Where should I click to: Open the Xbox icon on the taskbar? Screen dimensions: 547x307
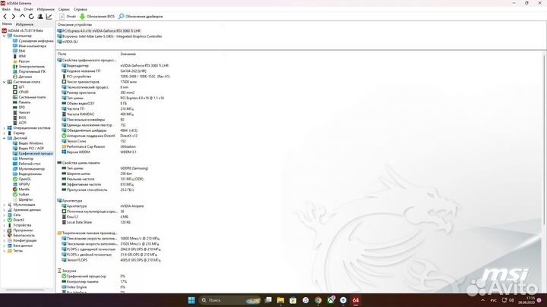[x=330, y=300]
